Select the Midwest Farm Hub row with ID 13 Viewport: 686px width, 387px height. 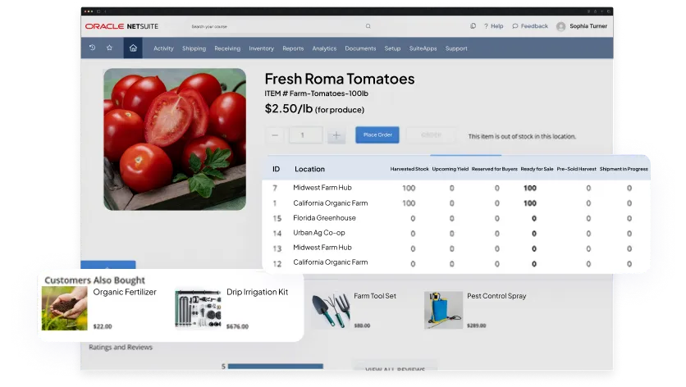(x=456, y=248)
